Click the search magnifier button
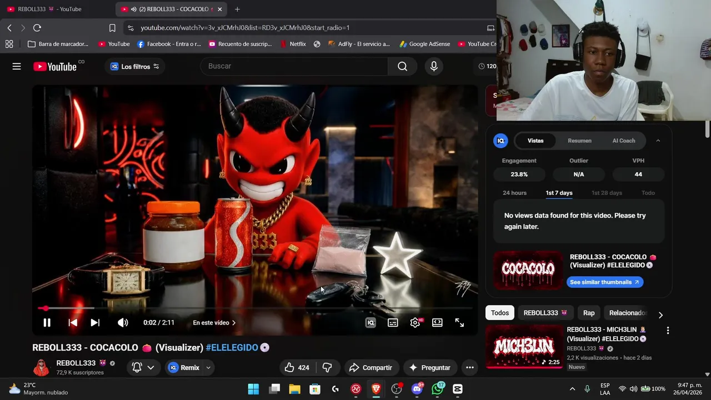This screenshot has width=711, height=400. 403,66
